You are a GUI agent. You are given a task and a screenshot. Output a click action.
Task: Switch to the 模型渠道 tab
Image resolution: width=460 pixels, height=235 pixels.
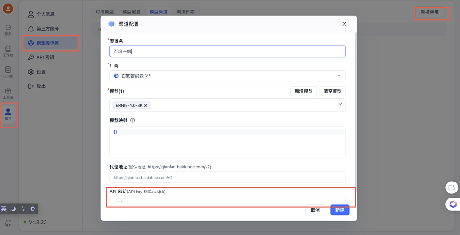159,11
